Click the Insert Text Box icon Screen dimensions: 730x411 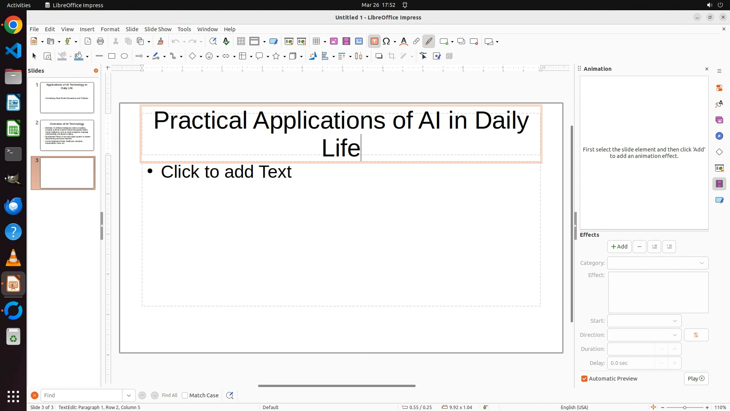pyautogui.click(x=374, y=41)
